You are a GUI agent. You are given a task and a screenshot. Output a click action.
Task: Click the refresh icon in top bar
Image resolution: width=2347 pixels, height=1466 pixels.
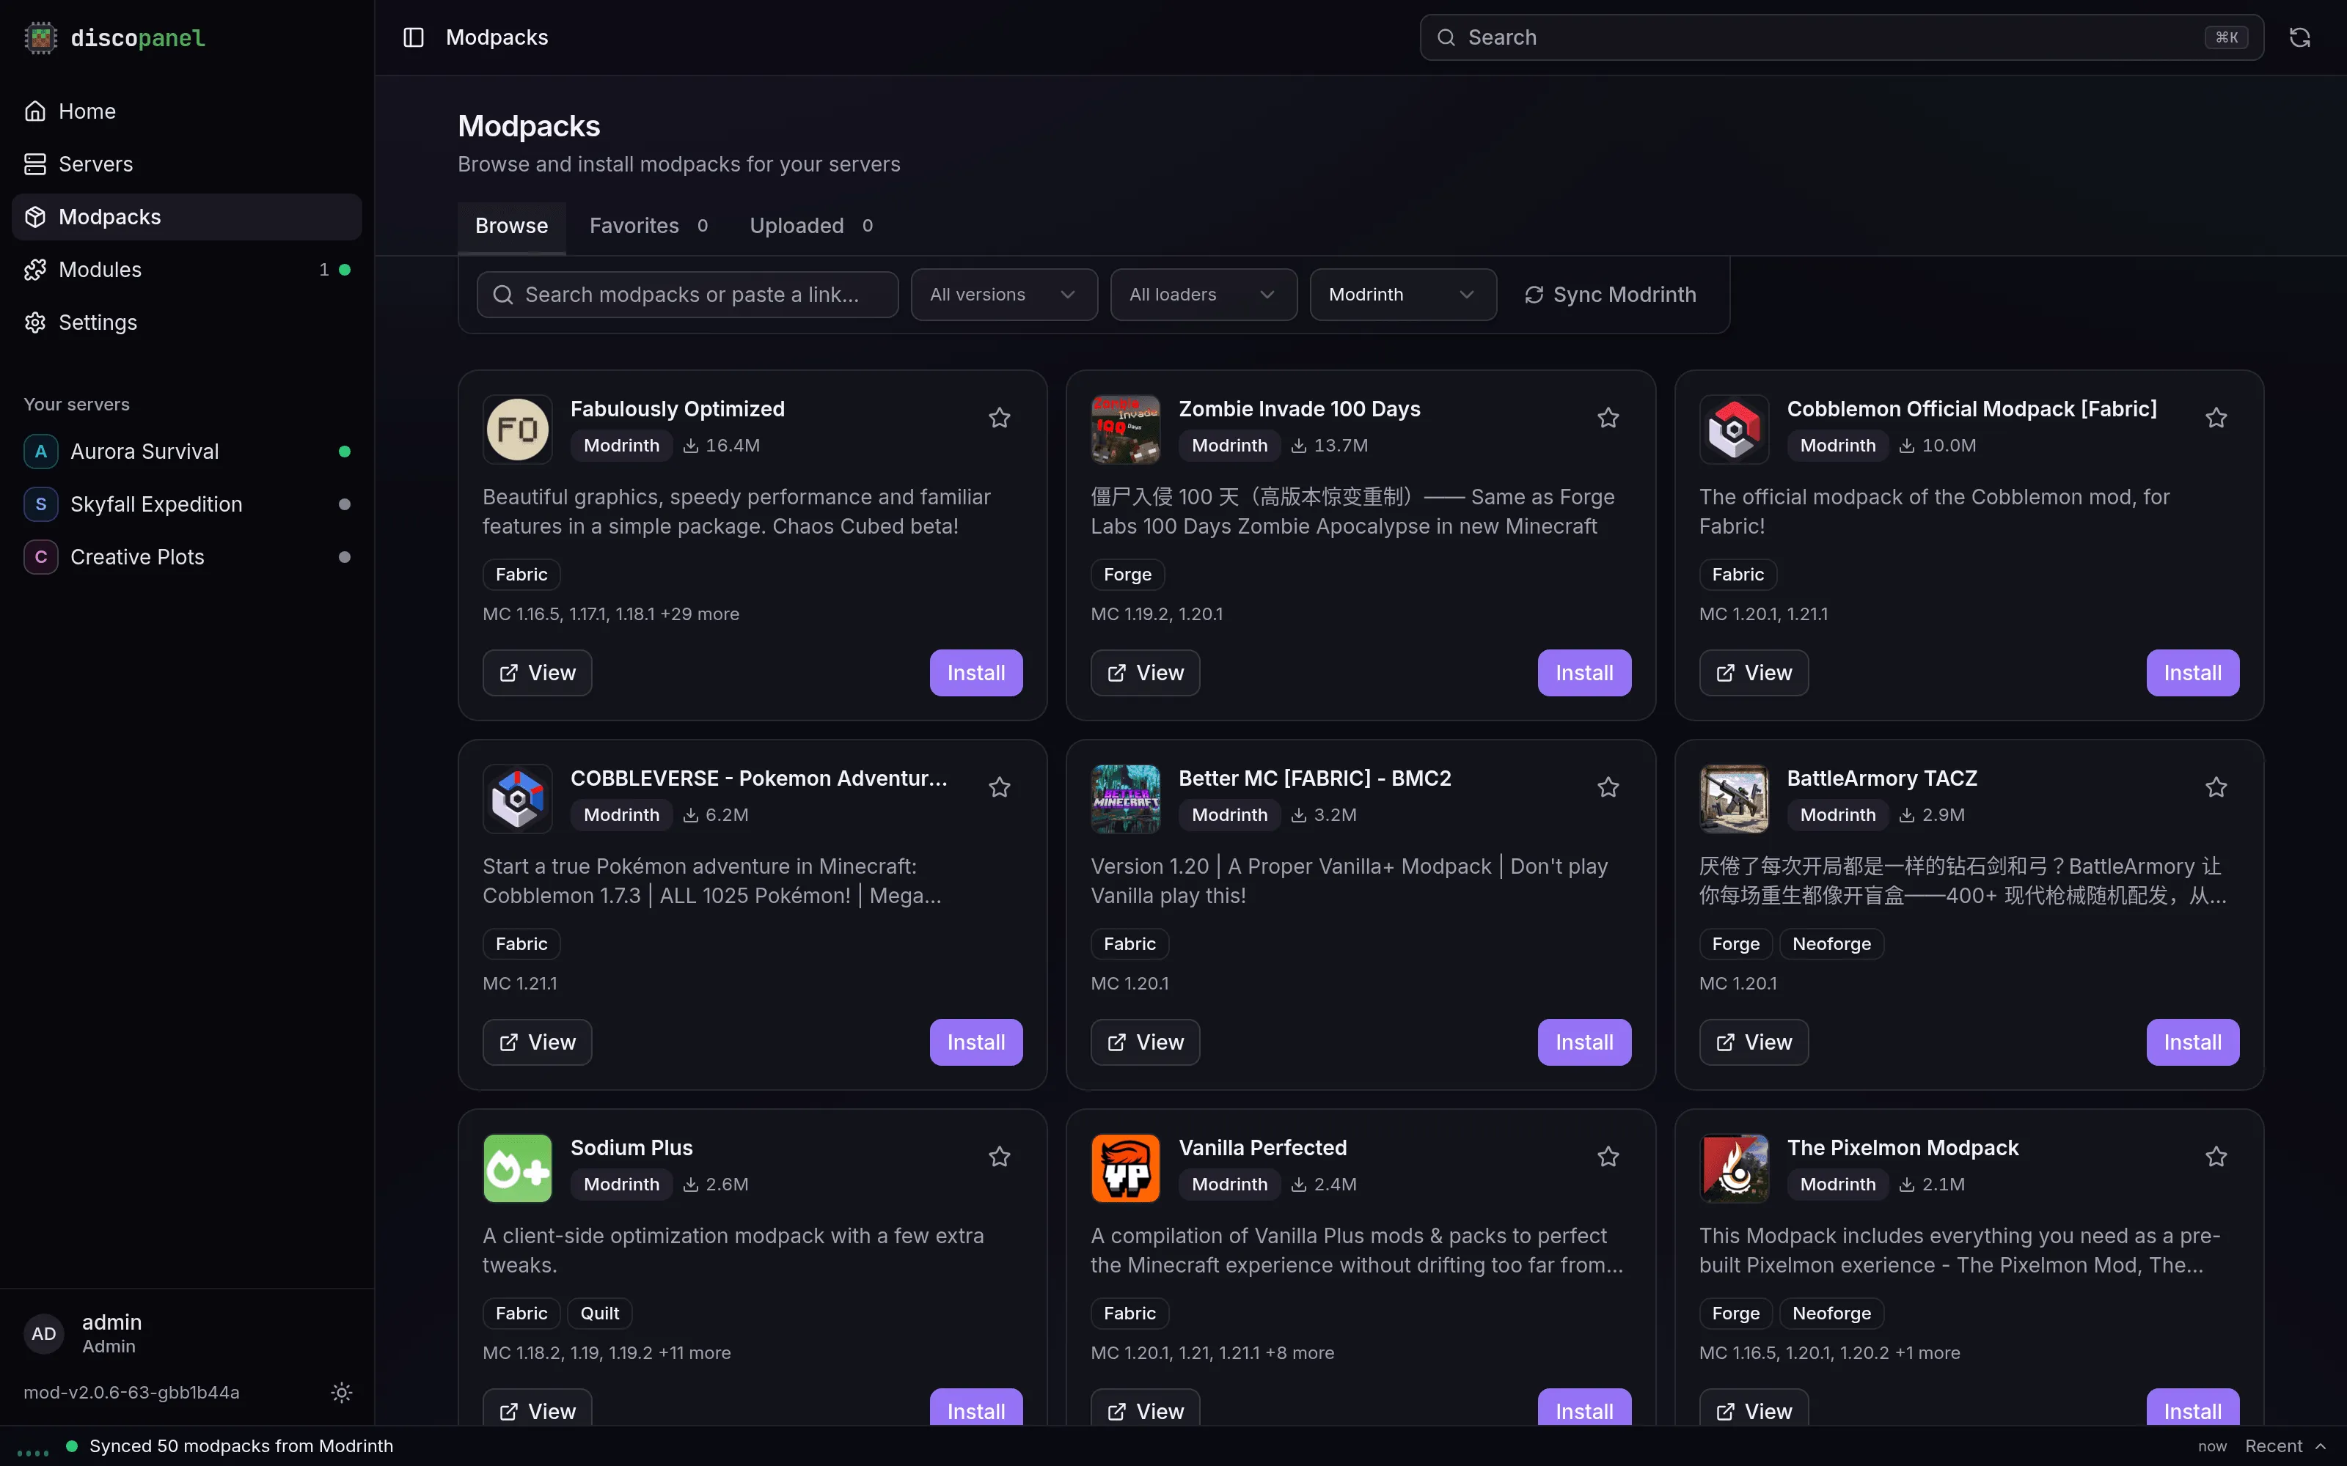(2299, 37)
